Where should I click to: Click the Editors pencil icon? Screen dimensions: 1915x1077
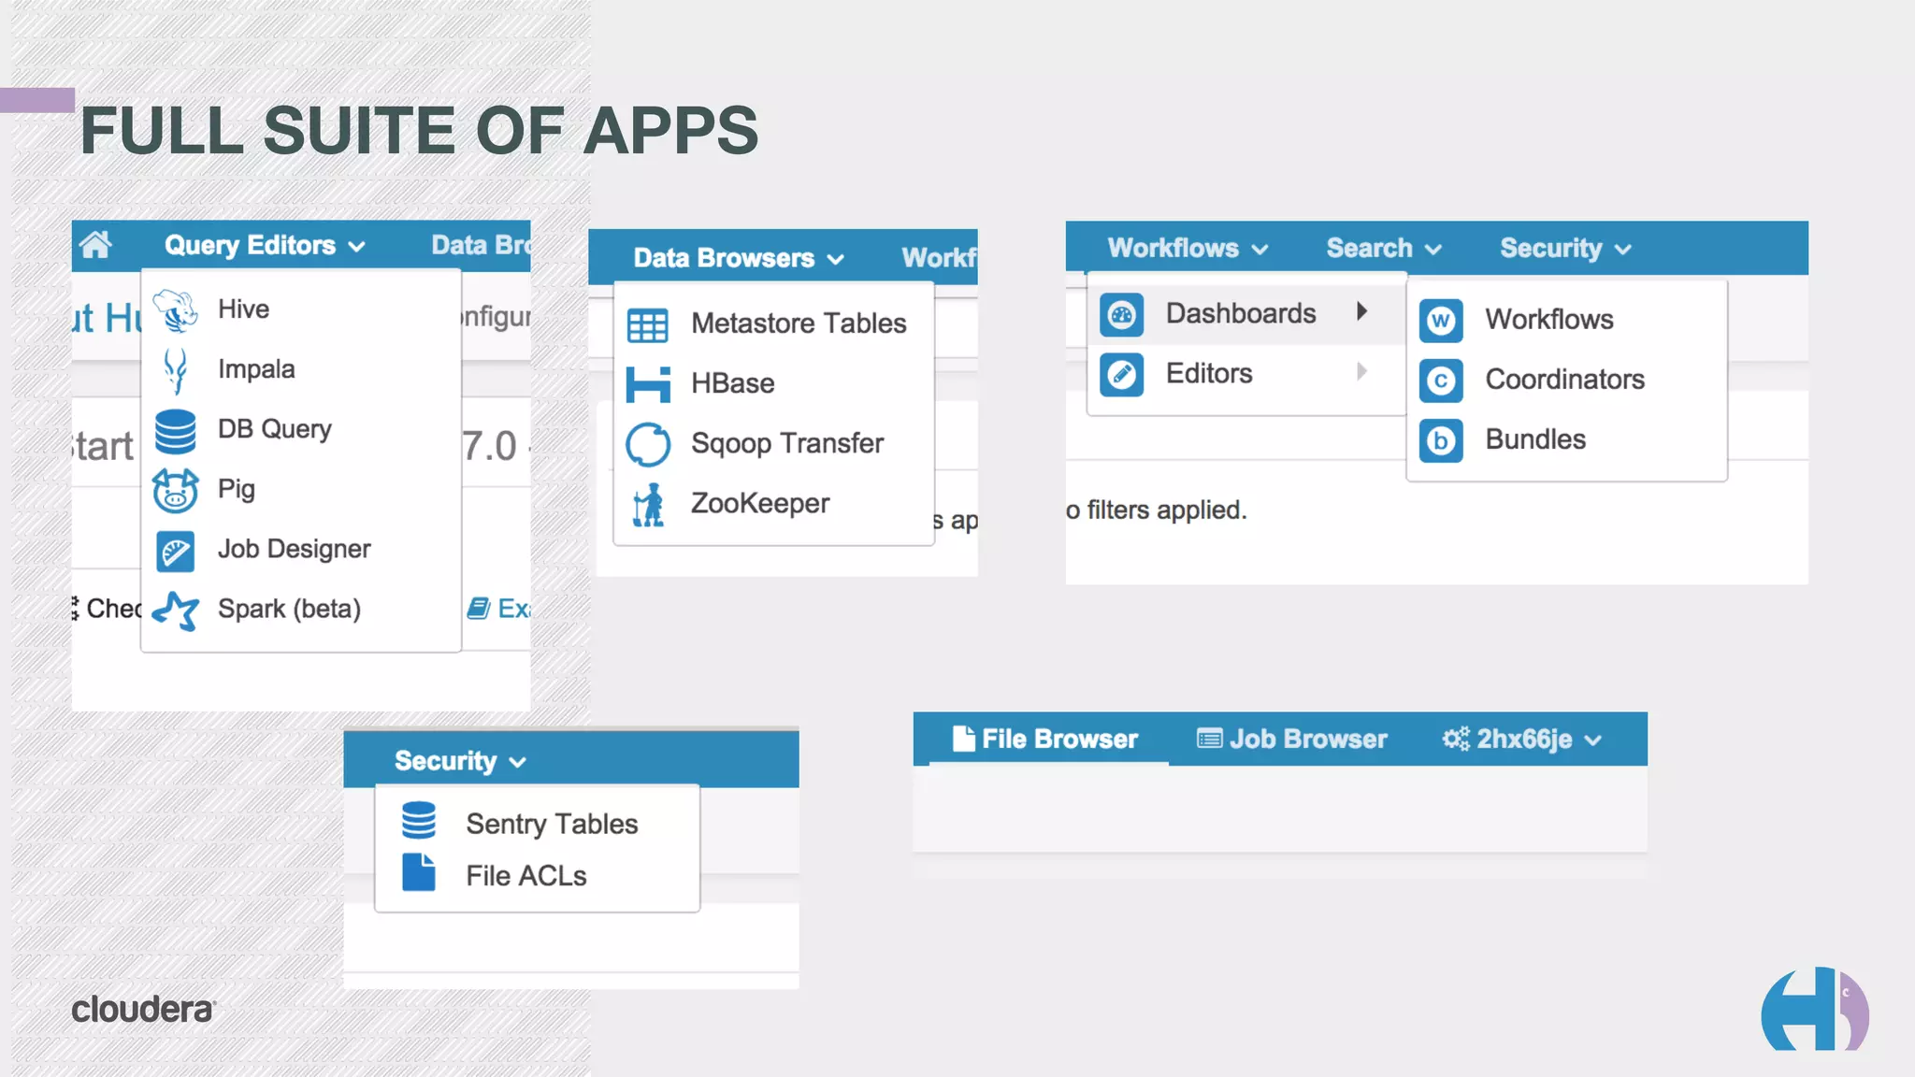tap(1121, 375)
